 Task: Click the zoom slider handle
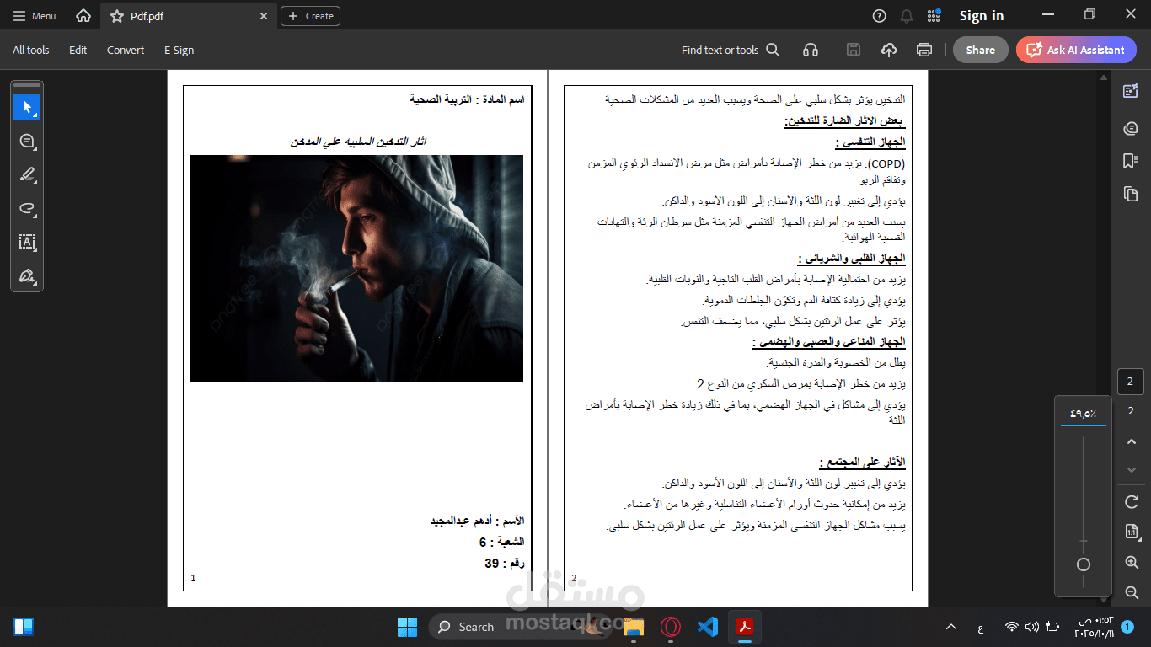pyautogui.click(x=1084, y=564)
